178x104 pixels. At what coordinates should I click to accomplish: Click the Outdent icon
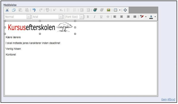[88, 10]
